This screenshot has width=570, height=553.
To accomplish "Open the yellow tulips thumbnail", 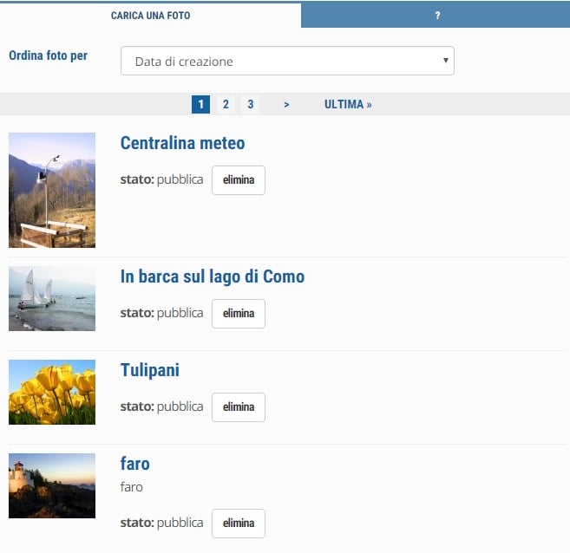I will click(52, 392).
